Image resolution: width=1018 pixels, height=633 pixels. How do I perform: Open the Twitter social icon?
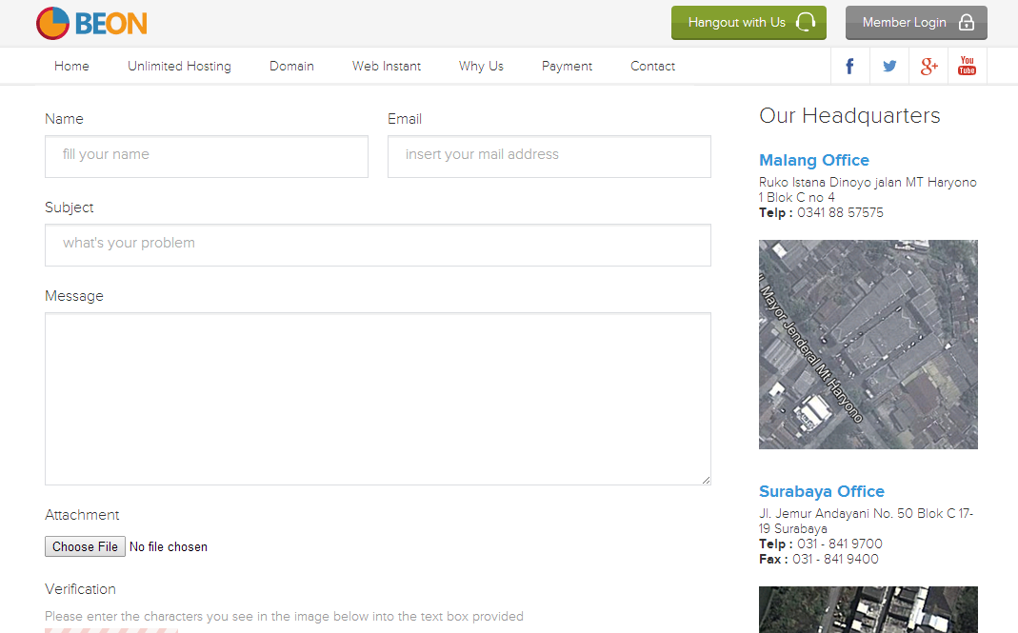pyautogui.click(x=889, y=66)
